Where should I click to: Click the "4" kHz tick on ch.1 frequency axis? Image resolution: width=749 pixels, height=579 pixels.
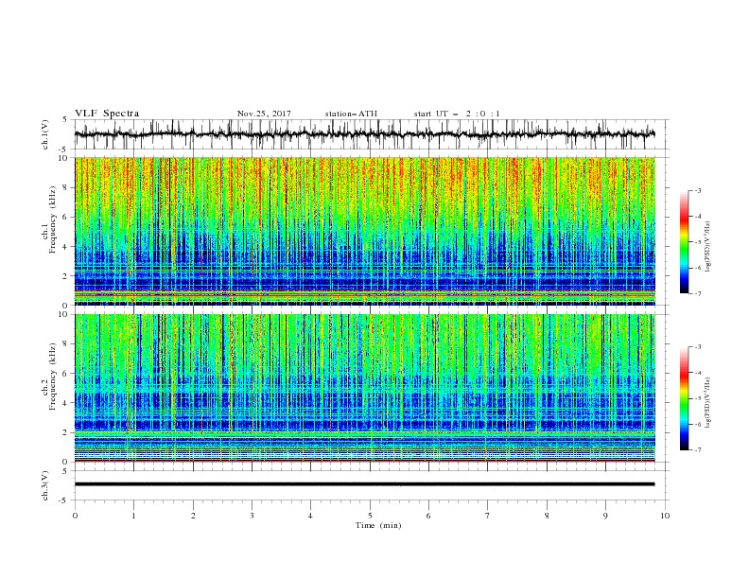66,247
